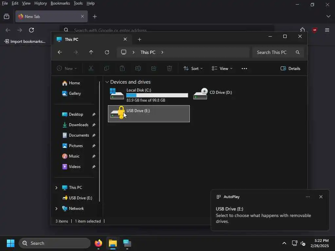Click the taskbar clock and date
The height and width of the screenshot is (251, 335).
point(320,243)
